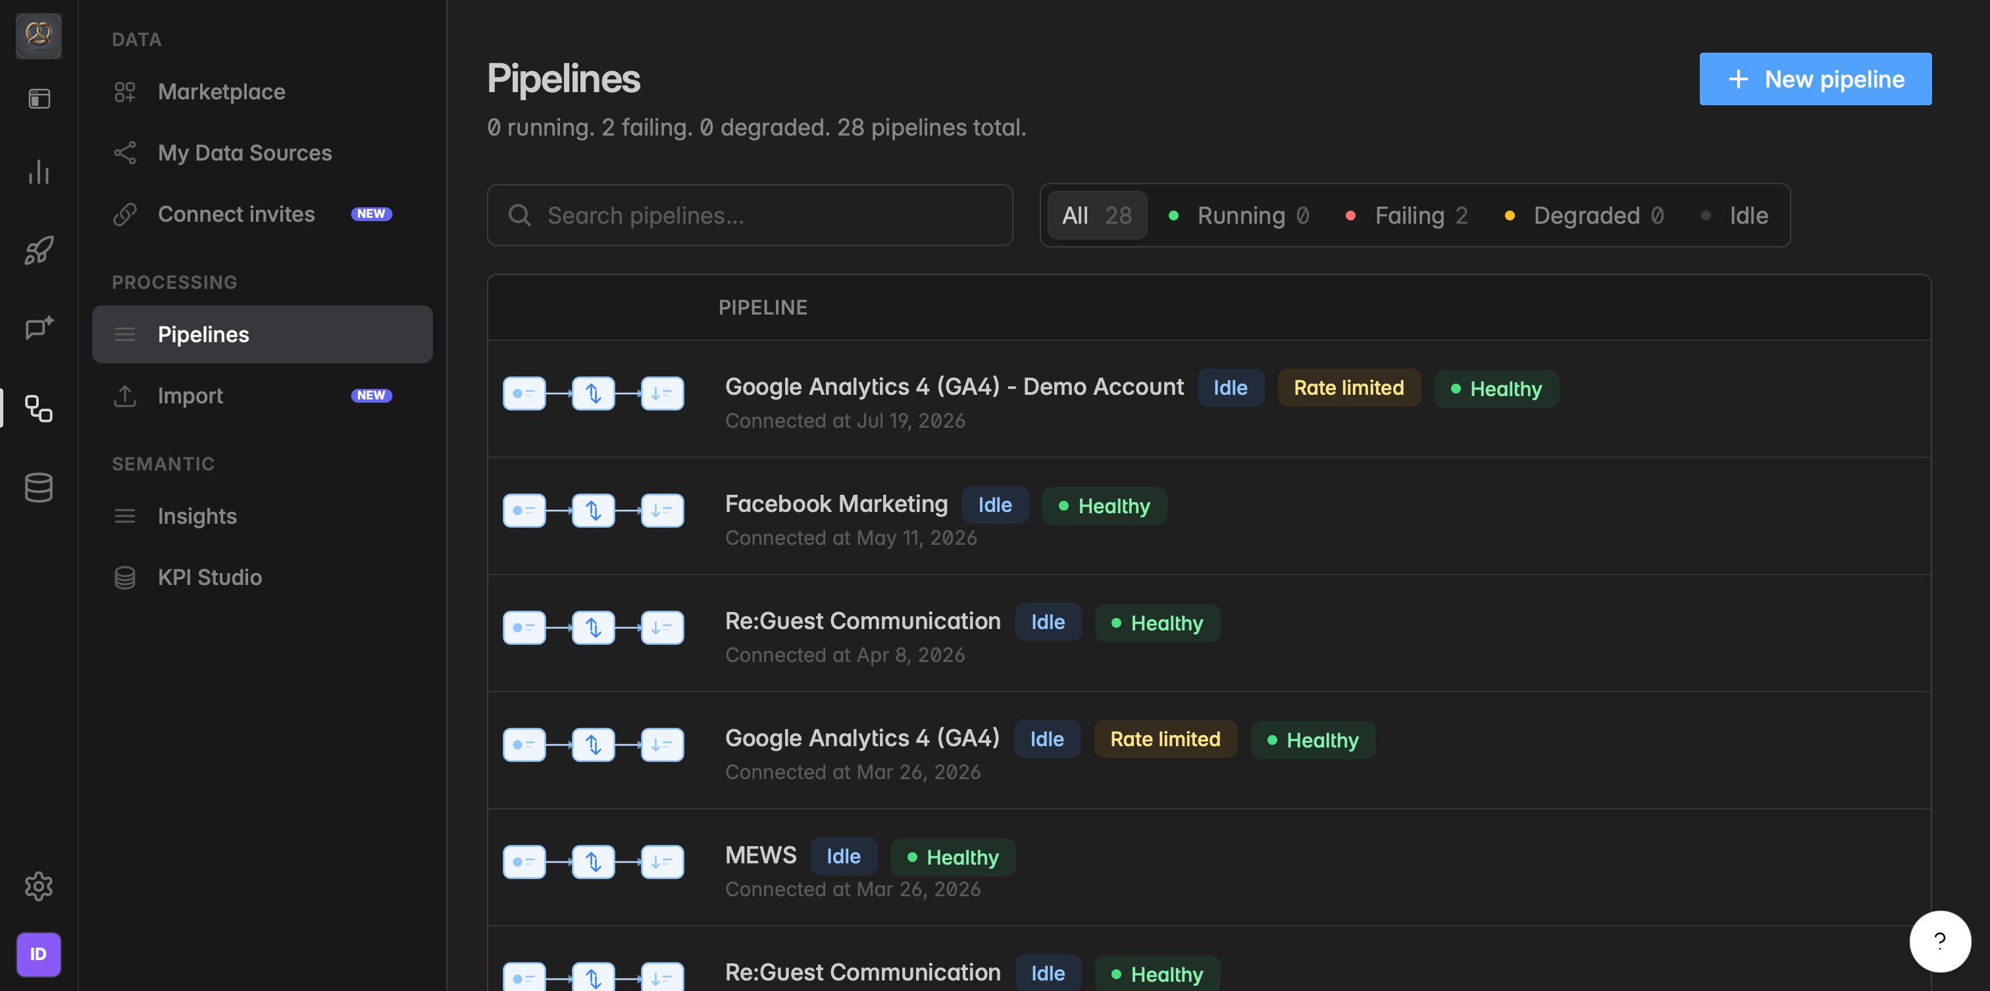Click Idle badge on MEWS row

[844, 857]
